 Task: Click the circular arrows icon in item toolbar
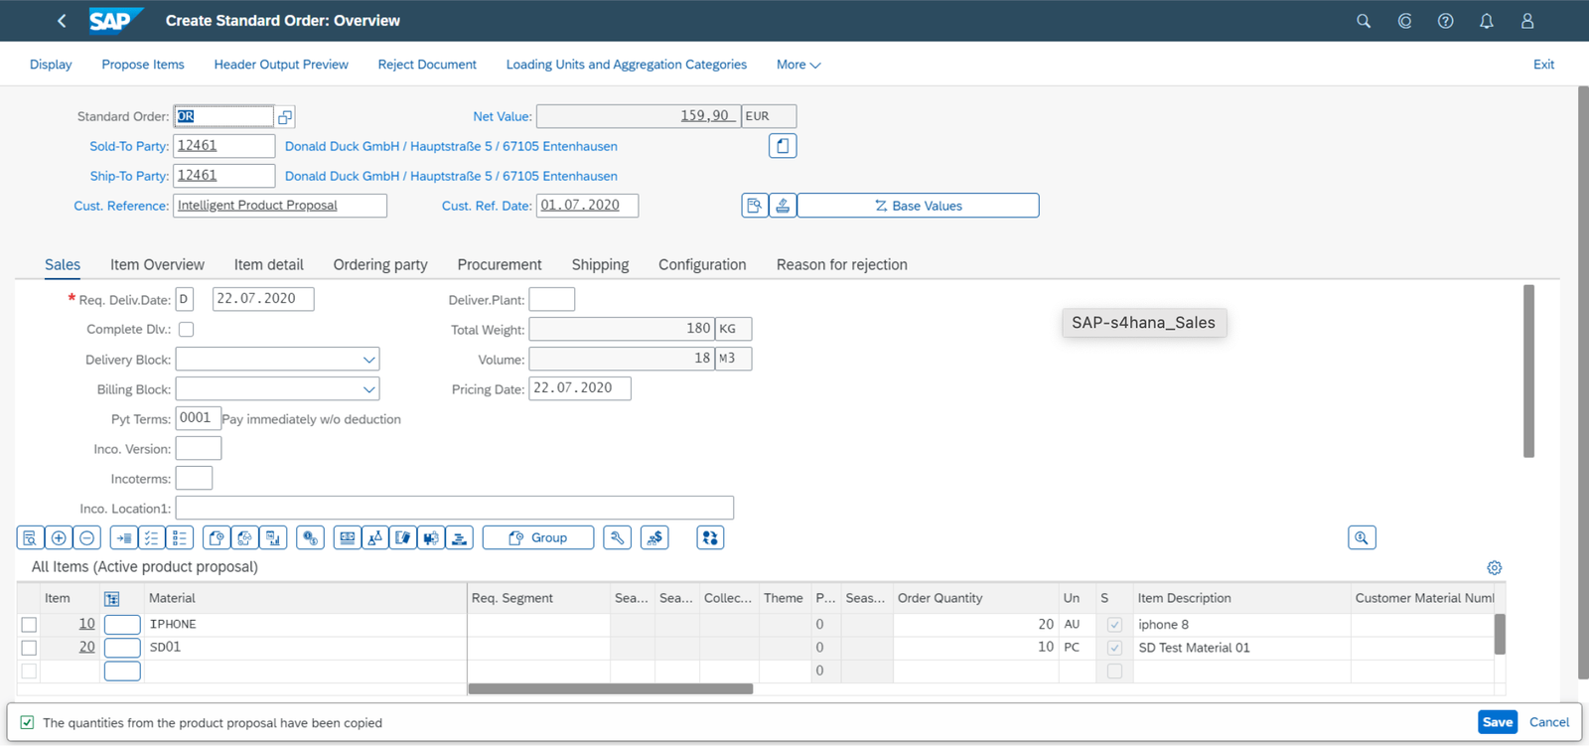tap(710, 538)
